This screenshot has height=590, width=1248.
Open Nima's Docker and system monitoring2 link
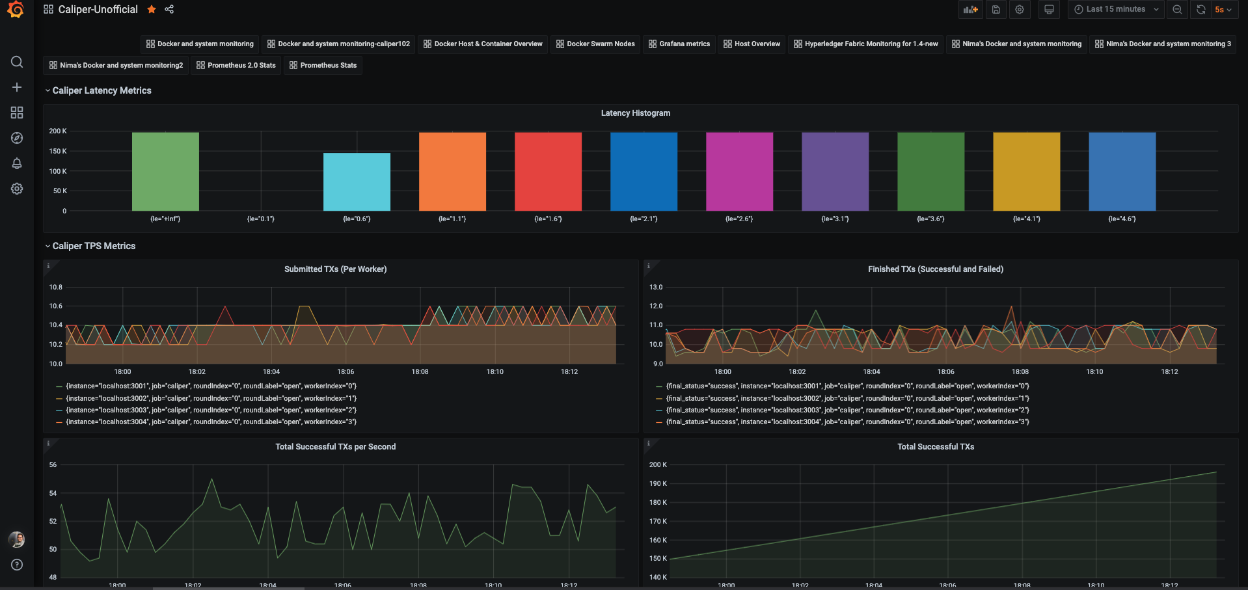coord(116,65)
